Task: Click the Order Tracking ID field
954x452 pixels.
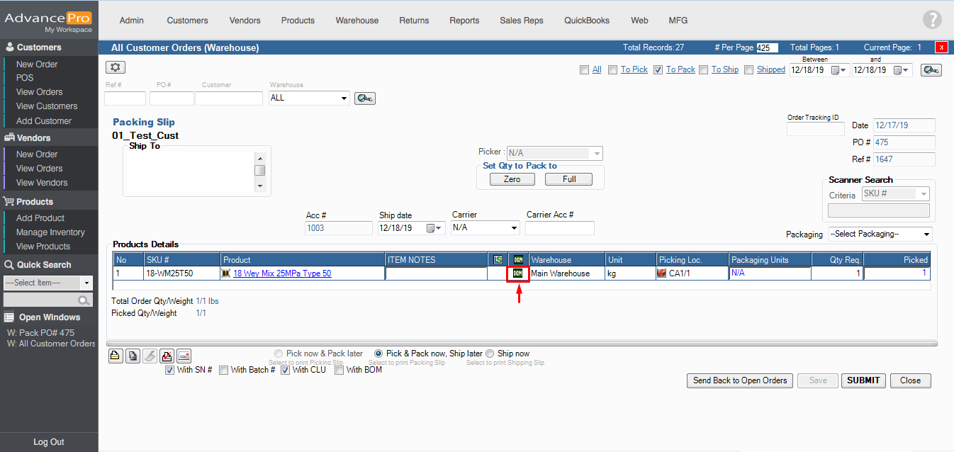Action: [815, 129]
